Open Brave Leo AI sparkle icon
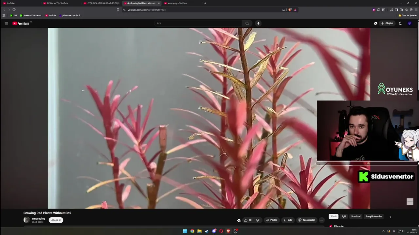Screen dimensions: 419x235 (406, 10)
